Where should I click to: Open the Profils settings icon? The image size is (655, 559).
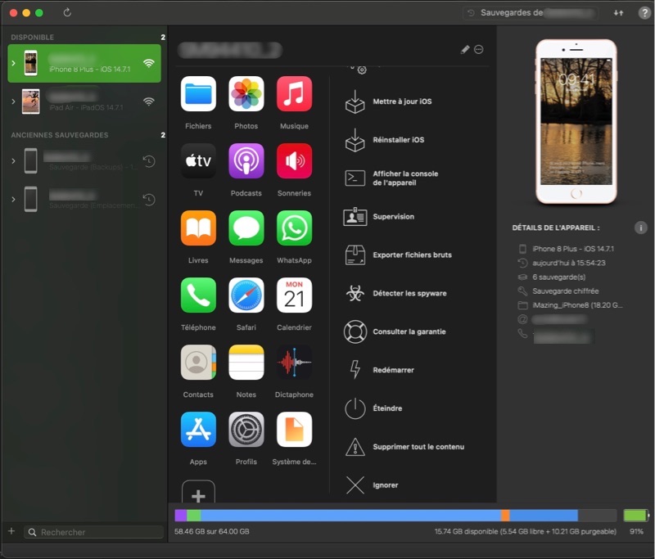246,430
